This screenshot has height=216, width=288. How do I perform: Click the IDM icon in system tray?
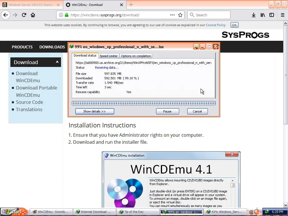click(x=267, y=212)
